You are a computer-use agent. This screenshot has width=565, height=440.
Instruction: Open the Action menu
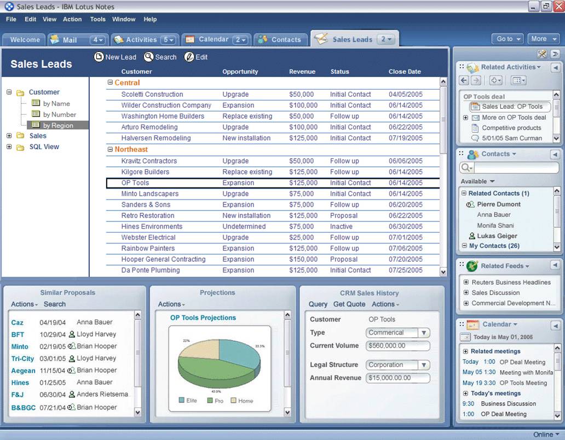pos(72,19)
